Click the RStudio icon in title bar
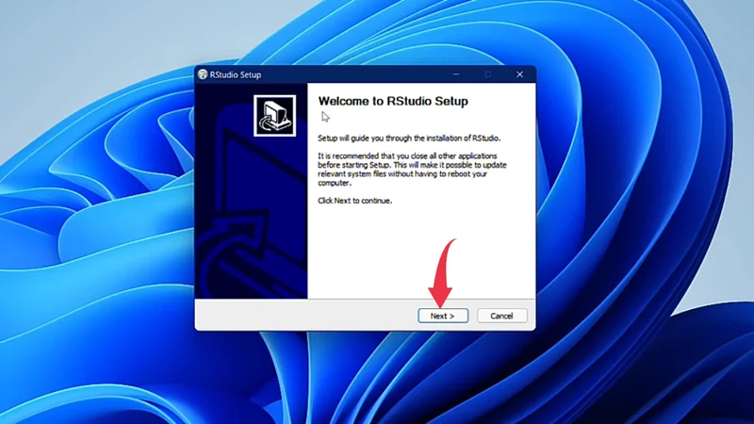Viewport: 754px width, 424px height. coord(203,74)
